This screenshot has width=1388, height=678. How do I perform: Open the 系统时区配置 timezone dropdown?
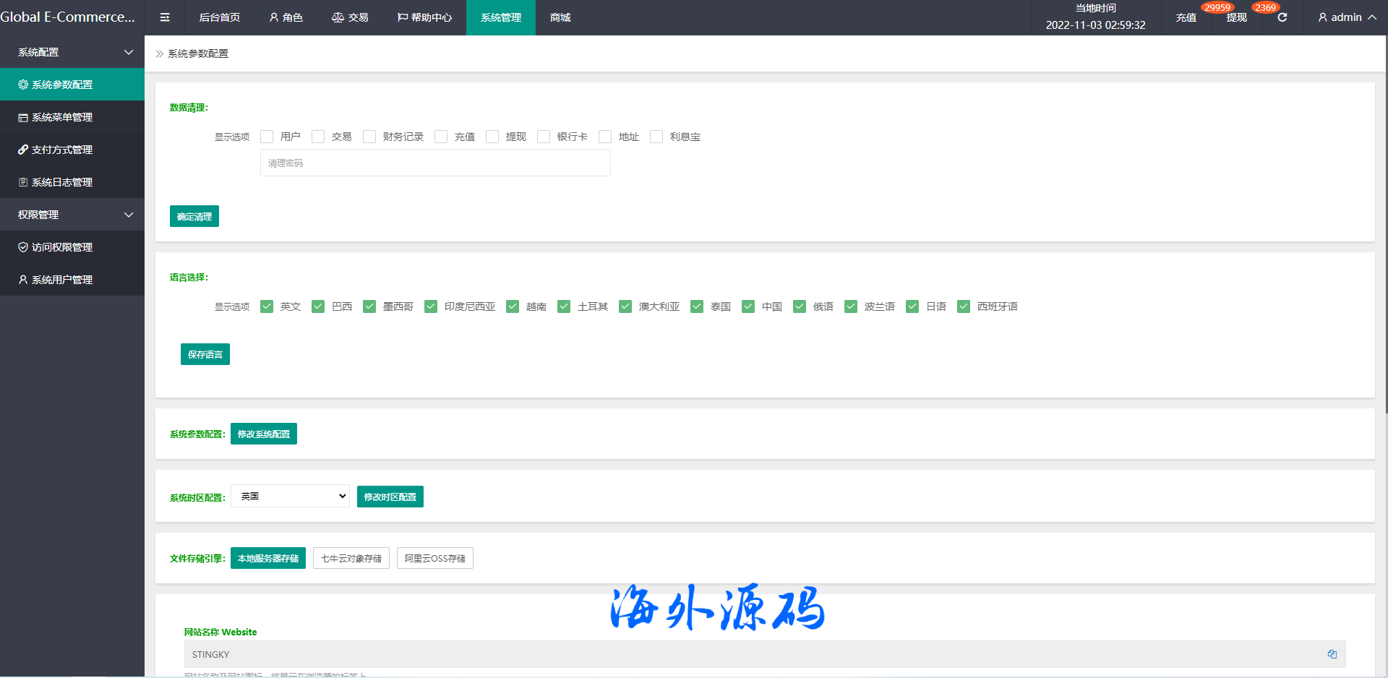290,496
